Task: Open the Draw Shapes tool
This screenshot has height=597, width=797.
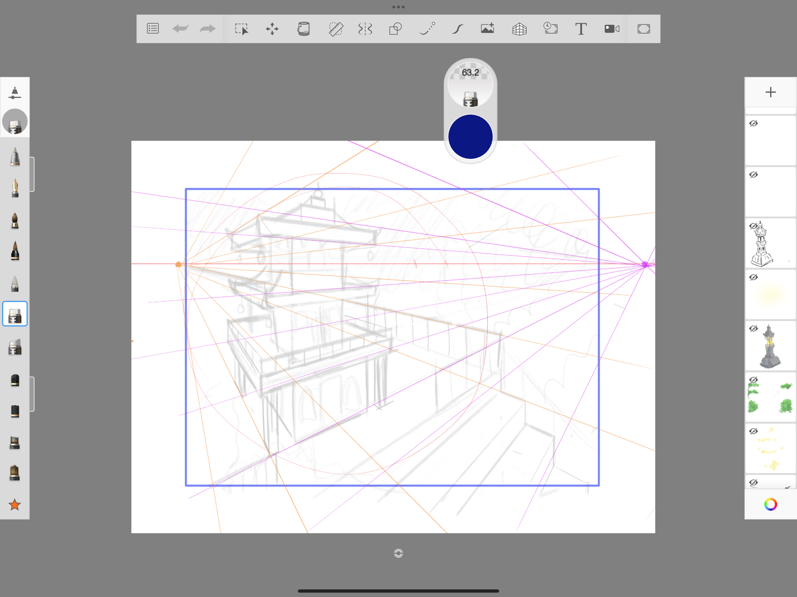Action: pos(395,29)
